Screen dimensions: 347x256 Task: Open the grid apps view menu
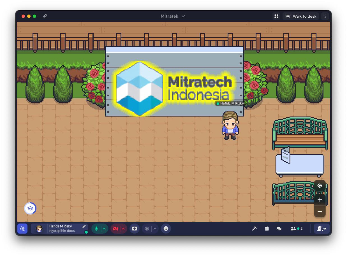tap(276, 16)
